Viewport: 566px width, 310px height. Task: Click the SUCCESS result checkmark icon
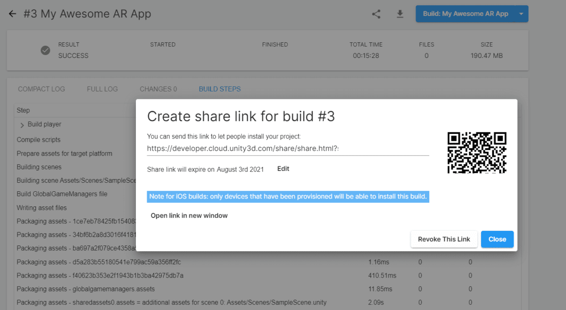[x=45, y=50]
